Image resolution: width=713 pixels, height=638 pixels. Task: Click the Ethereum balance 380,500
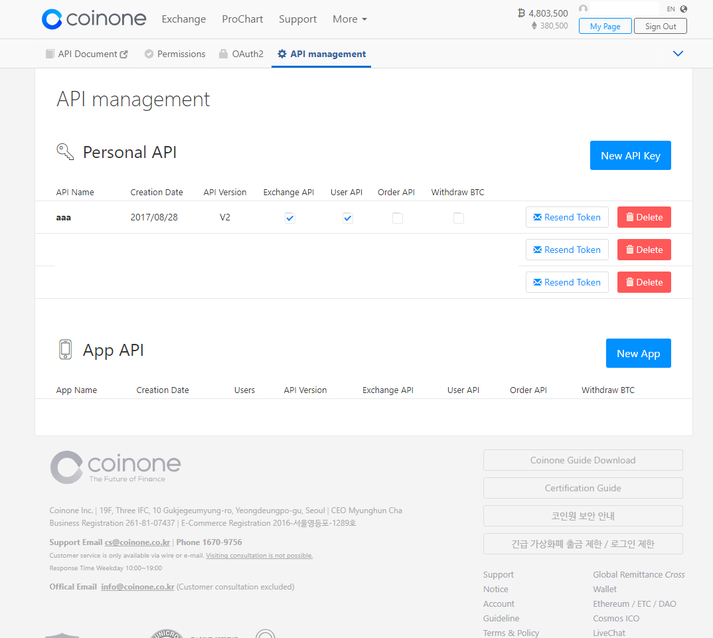click(550, 26)
